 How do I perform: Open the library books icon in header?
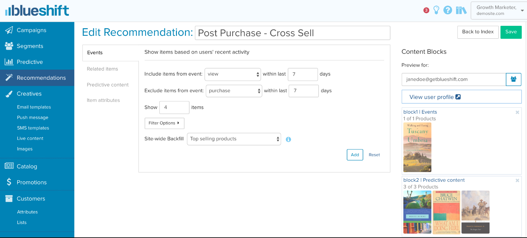pos(461,10)
